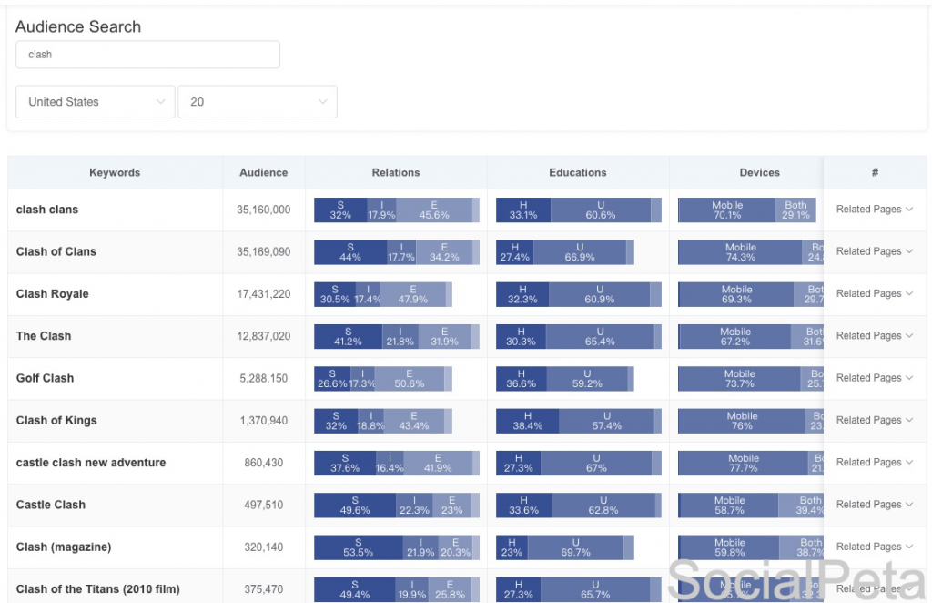Click the I 21.8% relations segment for The Clash

(x=400, y=337)
